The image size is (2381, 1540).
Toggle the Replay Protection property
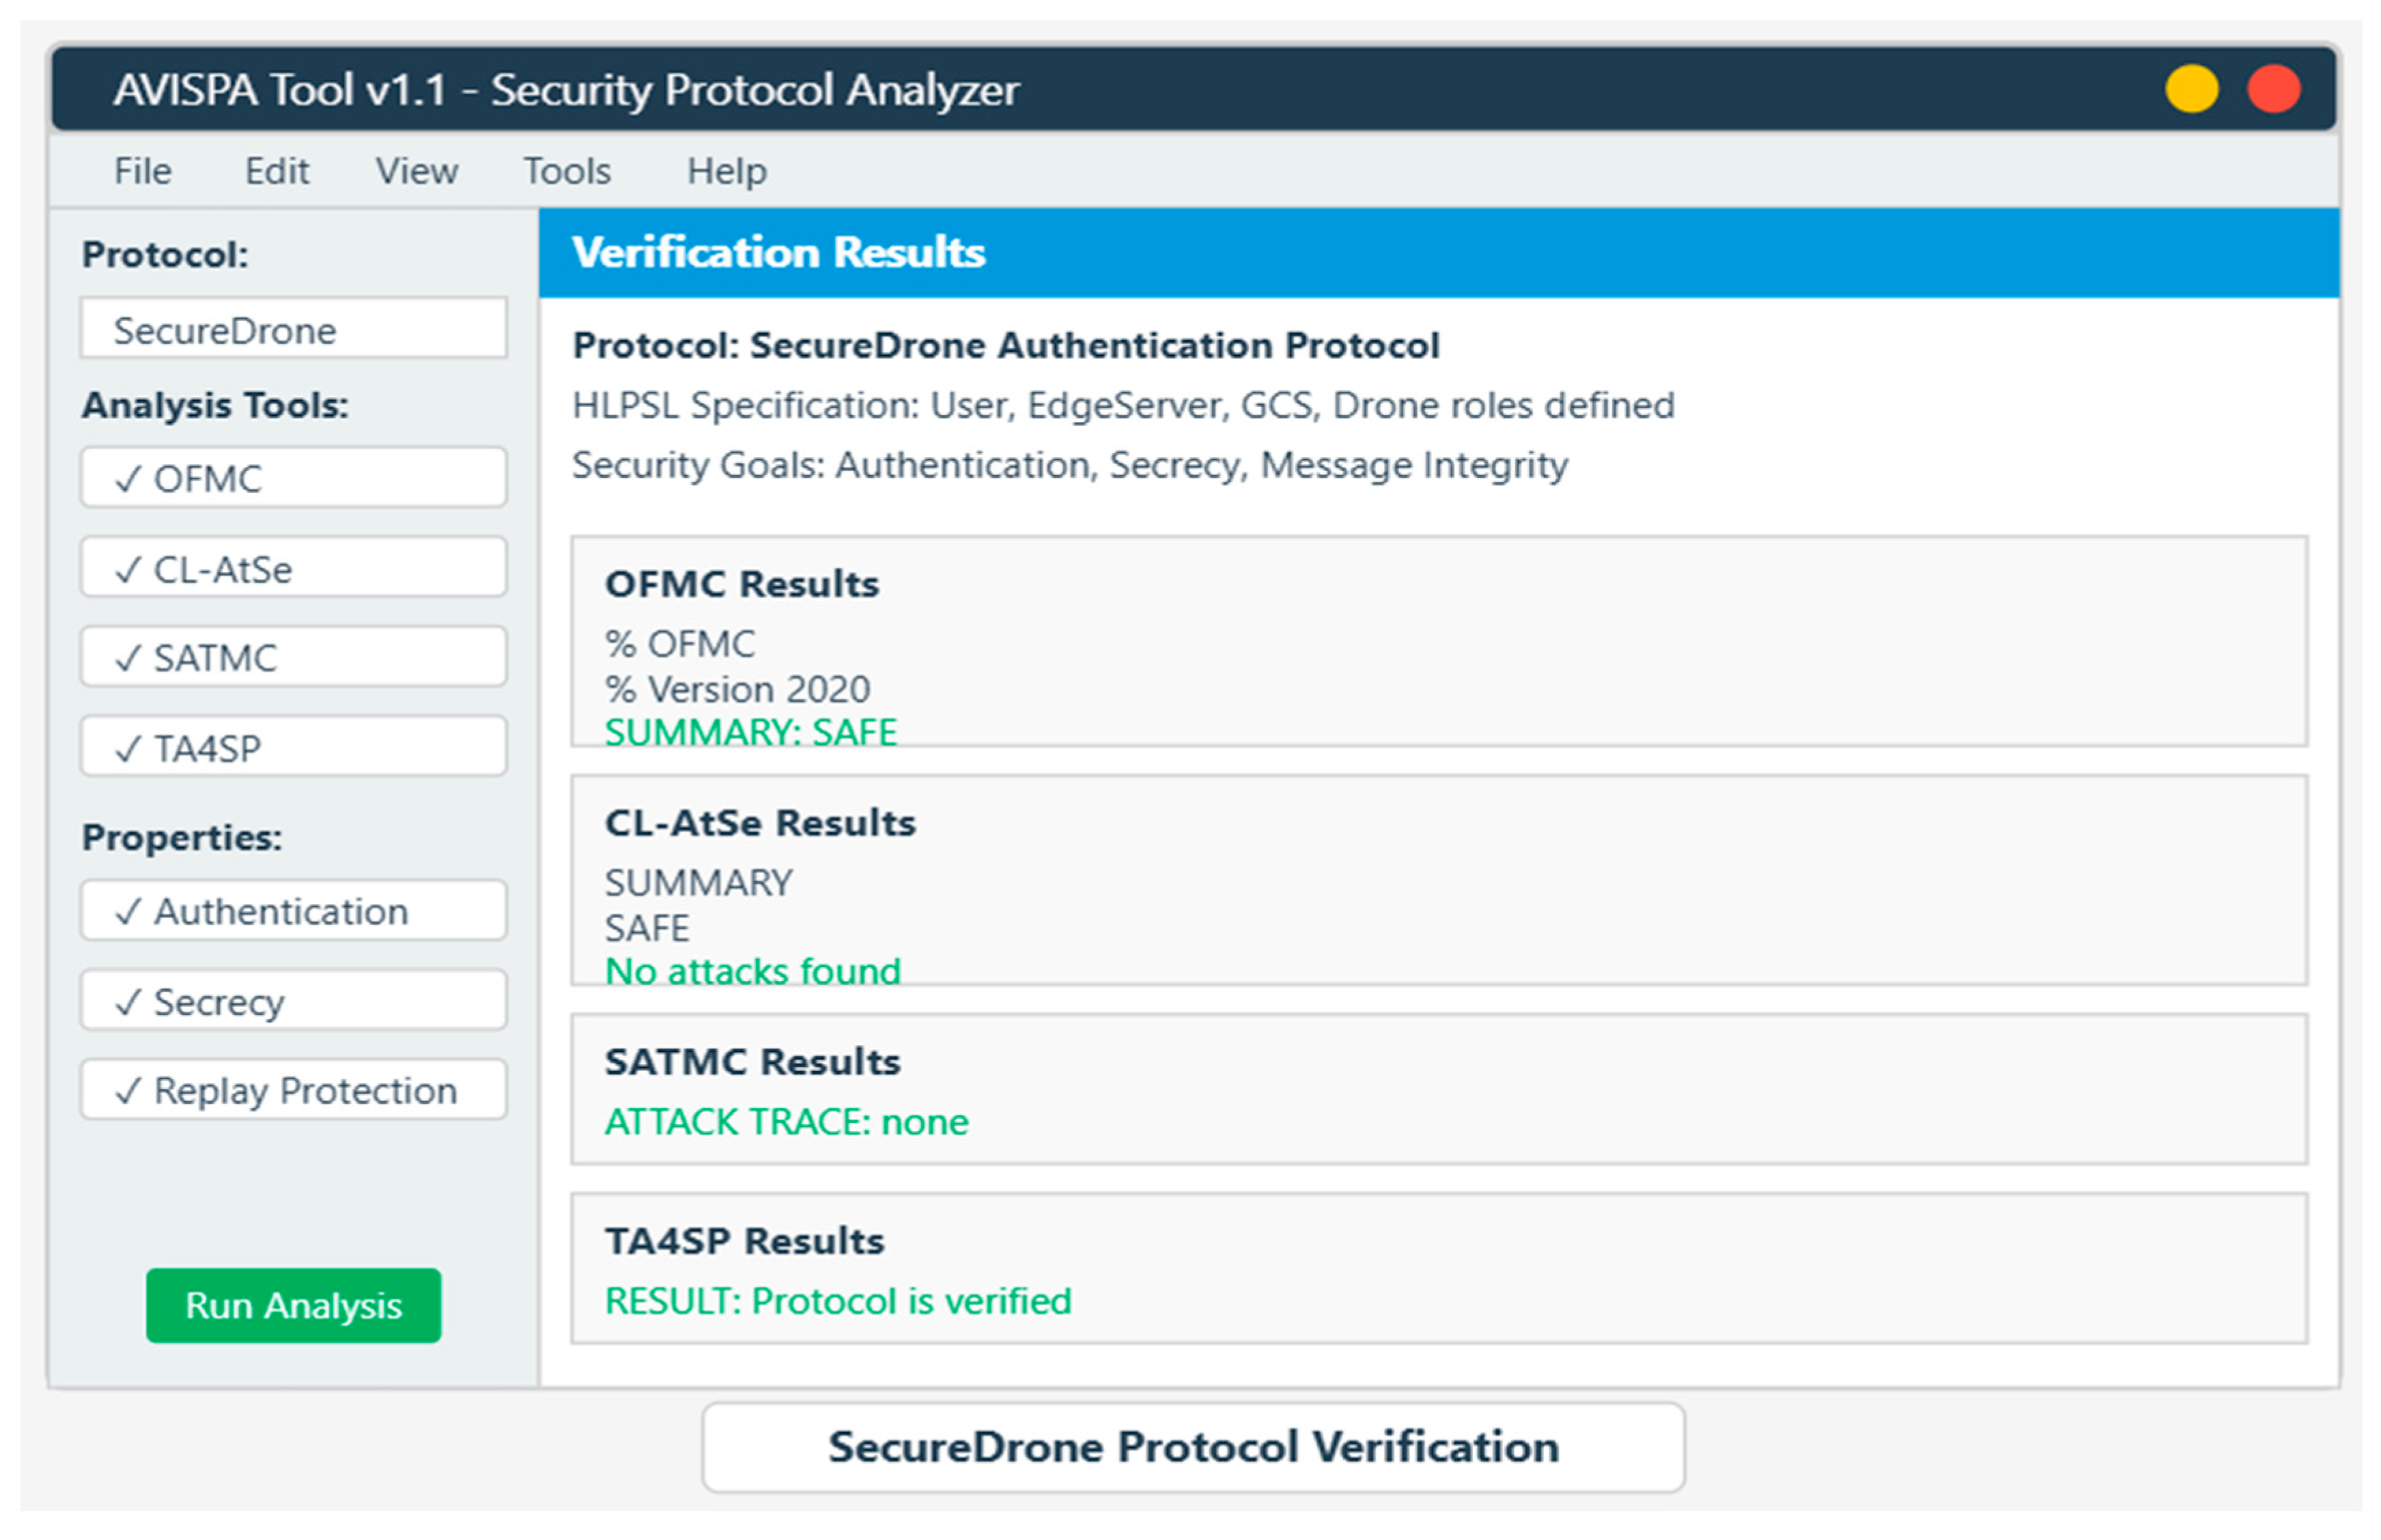tap(293, 1090)
